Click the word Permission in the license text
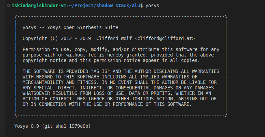 36,50
